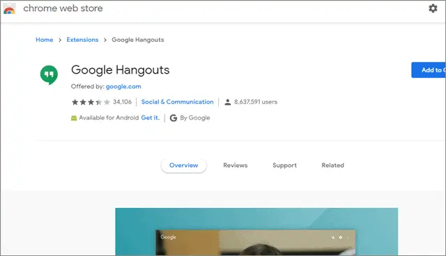Click the Google Hangouts title heading
The width and height of the screenshot is (446, 256).
[121, 70]
